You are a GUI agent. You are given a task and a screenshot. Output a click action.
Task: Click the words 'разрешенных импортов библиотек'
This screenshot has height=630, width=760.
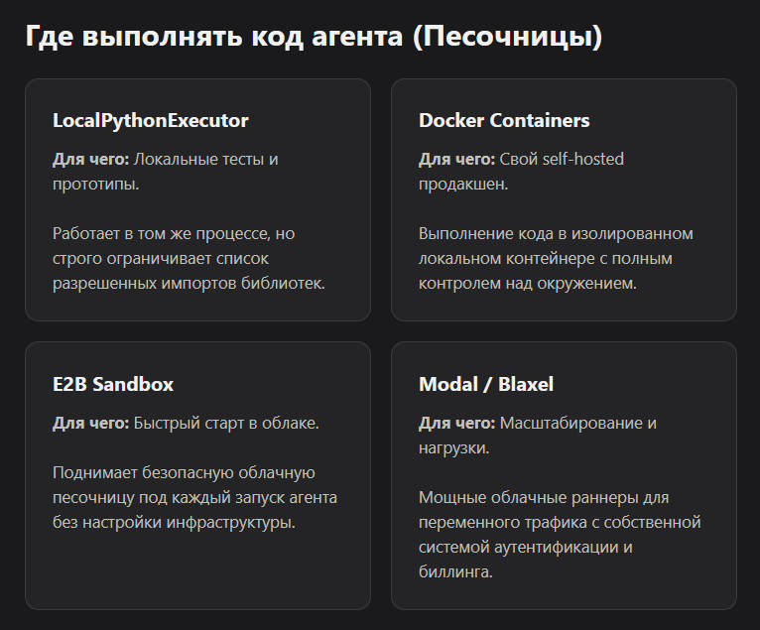(188, 283)
